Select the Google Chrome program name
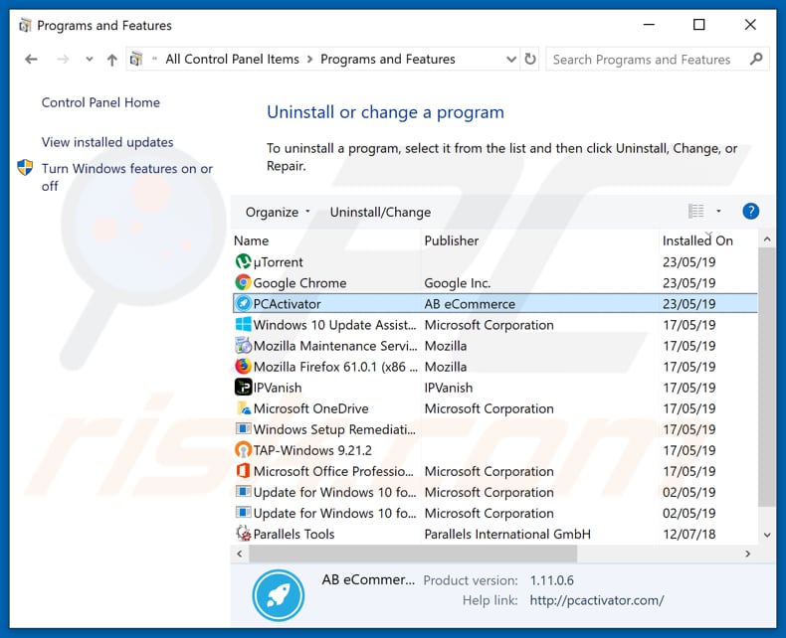 click(x=299, y=283)
